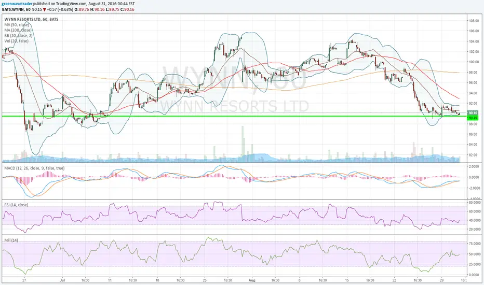The height and width of the screenshot is (285, 484).
Task: Click the 94.00 price axis label
Action: [x=474, y=93]
